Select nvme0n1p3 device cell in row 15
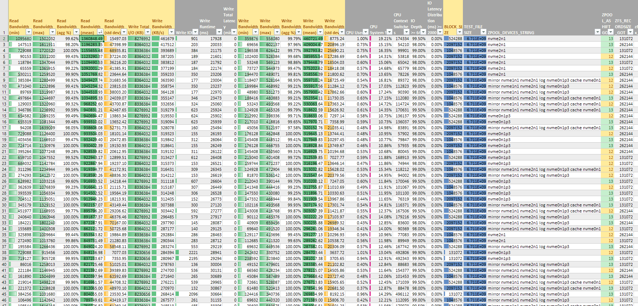Screen dimensions: 638x306 pos(544,116)
